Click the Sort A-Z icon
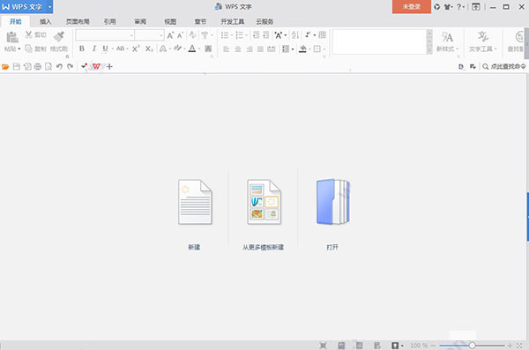Screen dimensions: 529x350 click(x=295, y=35)
